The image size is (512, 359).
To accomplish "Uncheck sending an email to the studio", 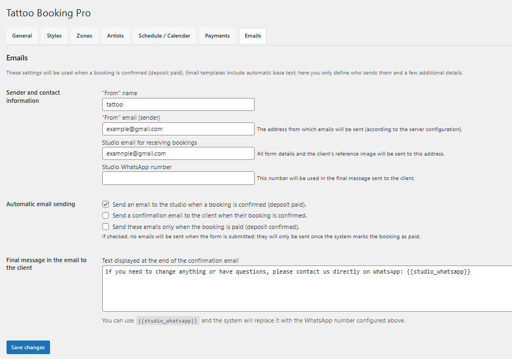I will coord(106,205).
